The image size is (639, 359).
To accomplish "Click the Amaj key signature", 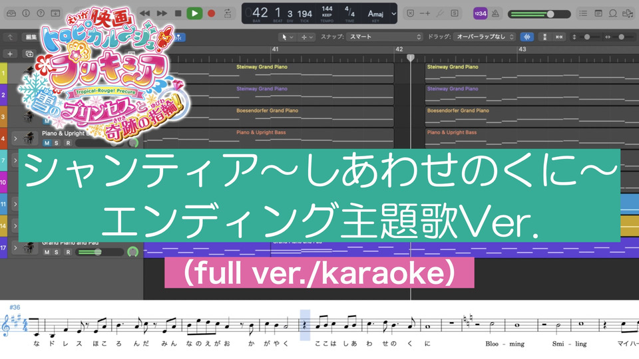I will [375, 14].
